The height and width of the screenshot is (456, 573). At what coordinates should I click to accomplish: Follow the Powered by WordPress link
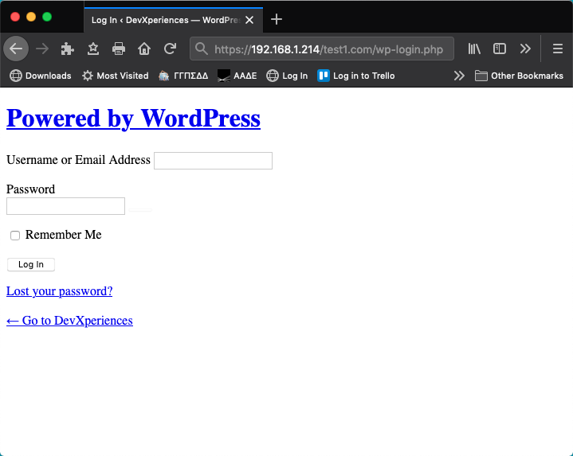[x=133, y=119]
